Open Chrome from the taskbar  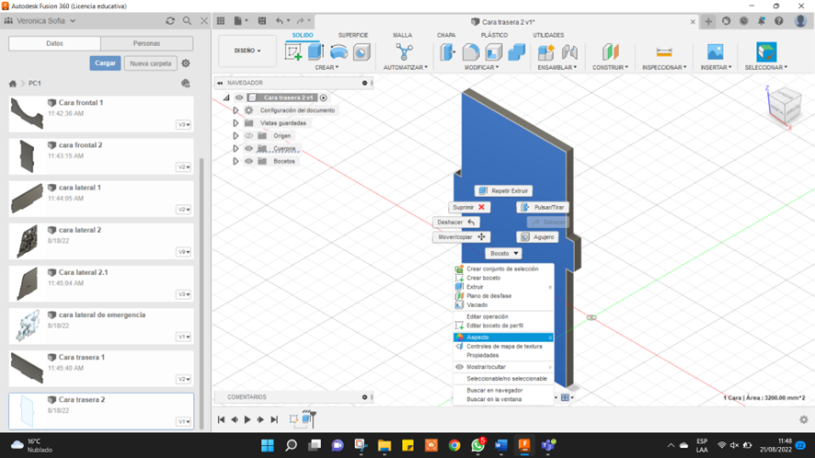click(454, 445)
